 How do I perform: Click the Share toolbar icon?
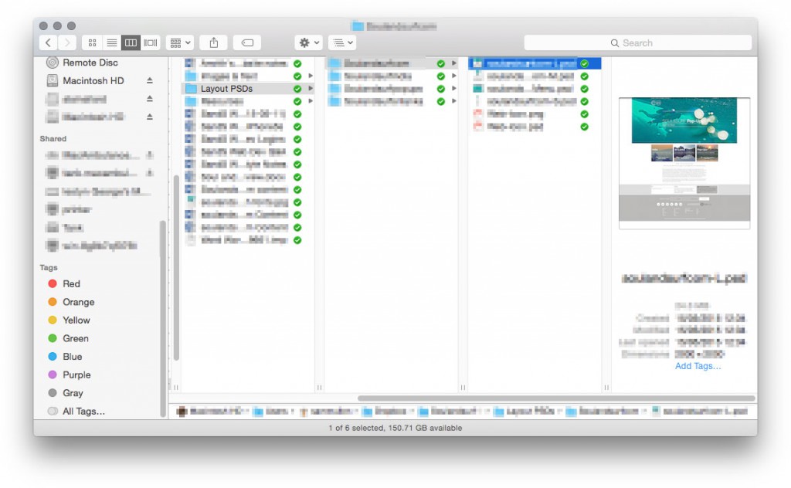click(x=213, y=42)
